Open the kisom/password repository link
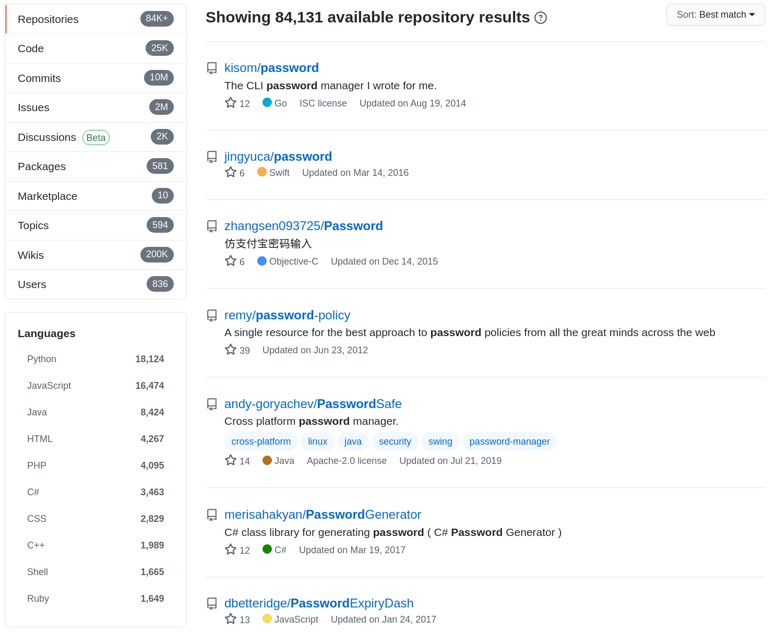The height and width of the screenshot is (632, 776). coord(271,68)
